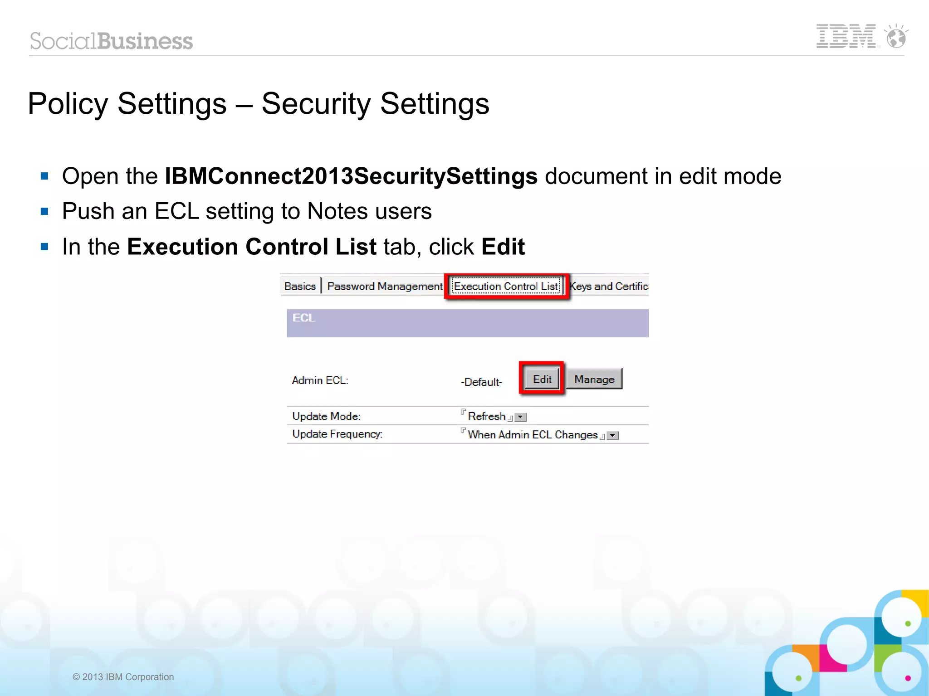
Task: Click the ECL section header
Action: click(468, 323)
